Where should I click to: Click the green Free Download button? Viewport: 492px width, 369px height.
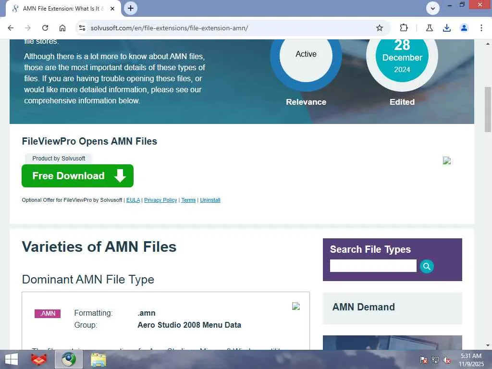77,176
